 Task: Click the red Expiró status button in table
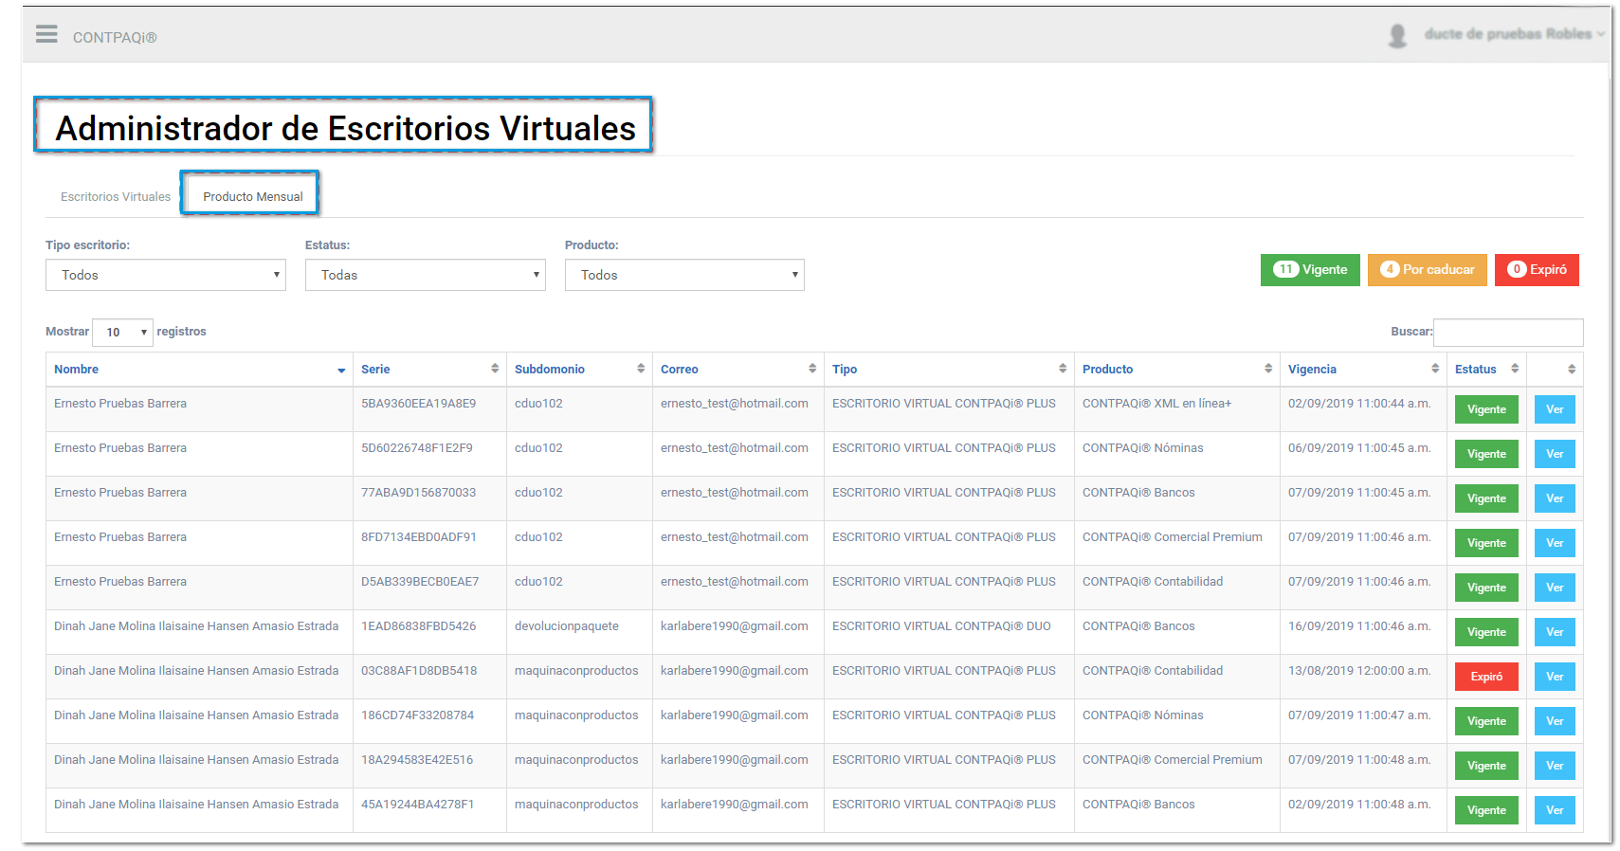point(1485,677)
